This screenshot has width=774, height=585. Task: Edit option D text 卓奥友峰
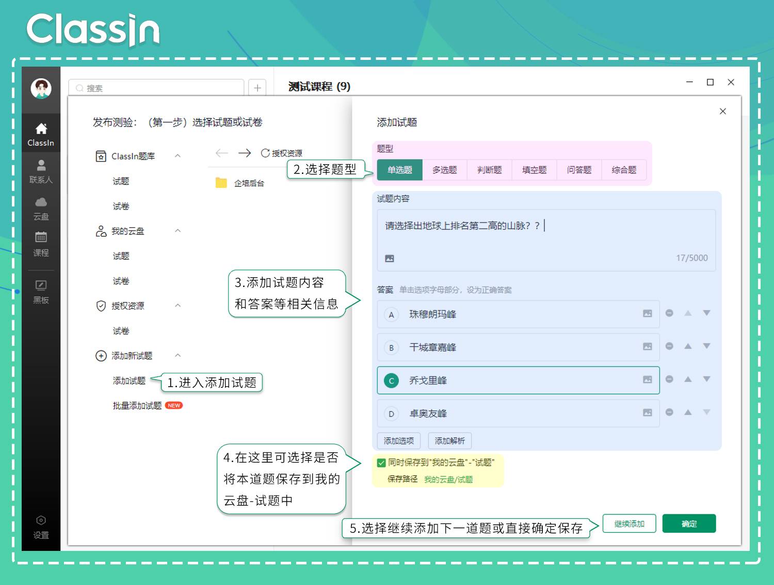click(428, 414)
